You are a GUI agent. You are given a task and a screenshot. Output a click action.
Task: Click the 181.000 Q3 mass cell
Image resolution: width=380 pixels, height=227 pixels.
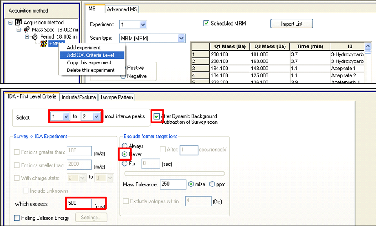coord(270,54)
